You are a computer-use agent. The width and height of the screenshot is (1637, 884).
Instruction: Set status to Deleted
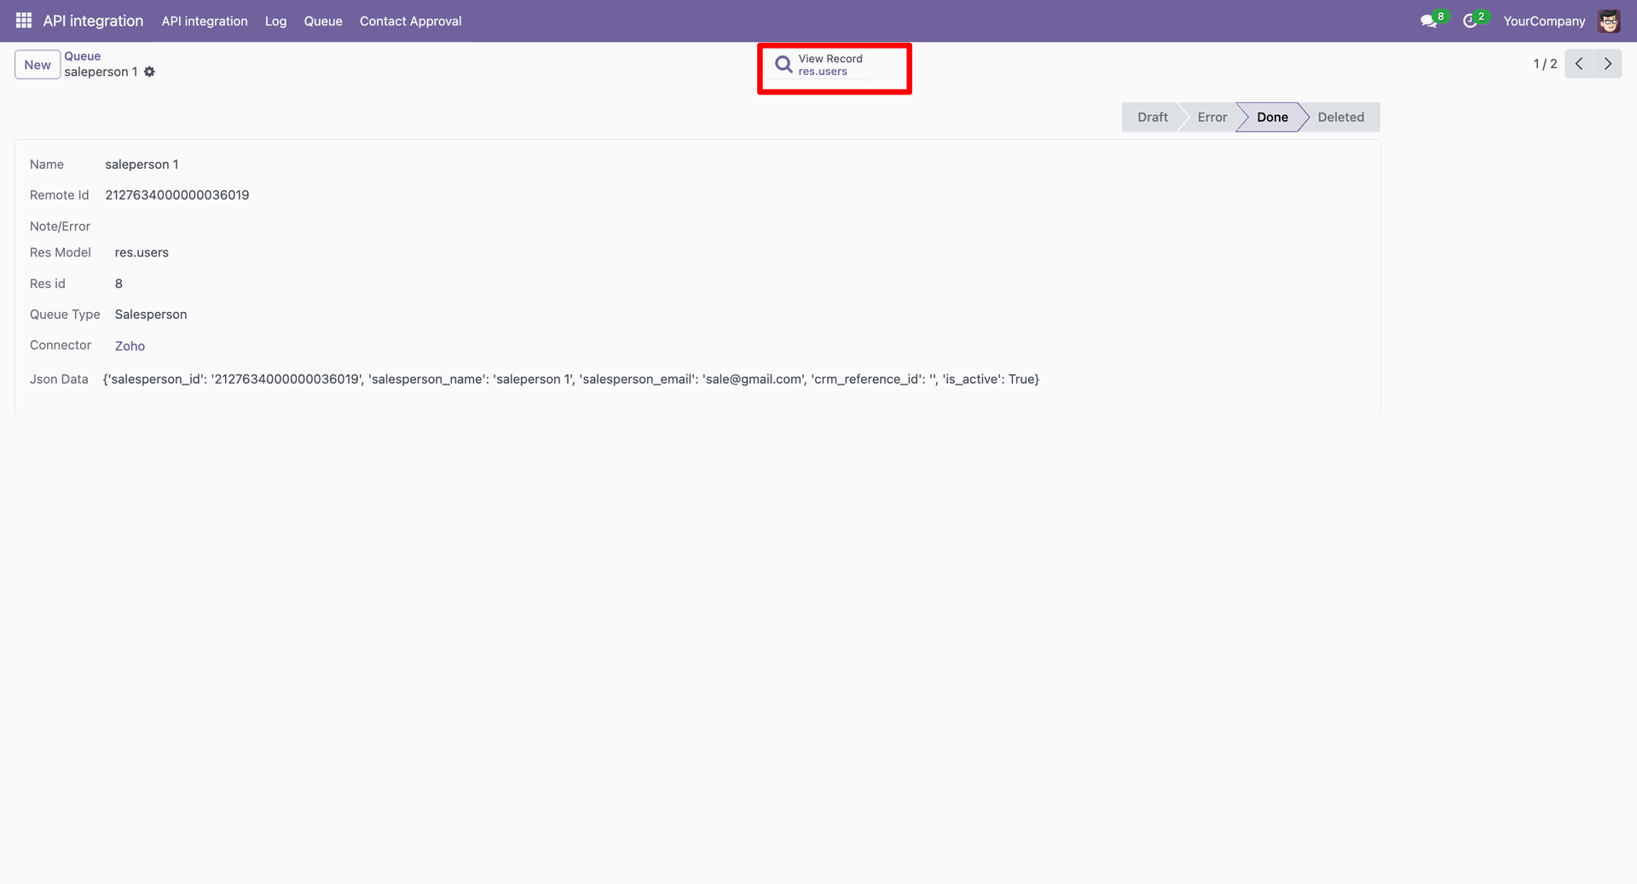click(x=1340, y=118)
